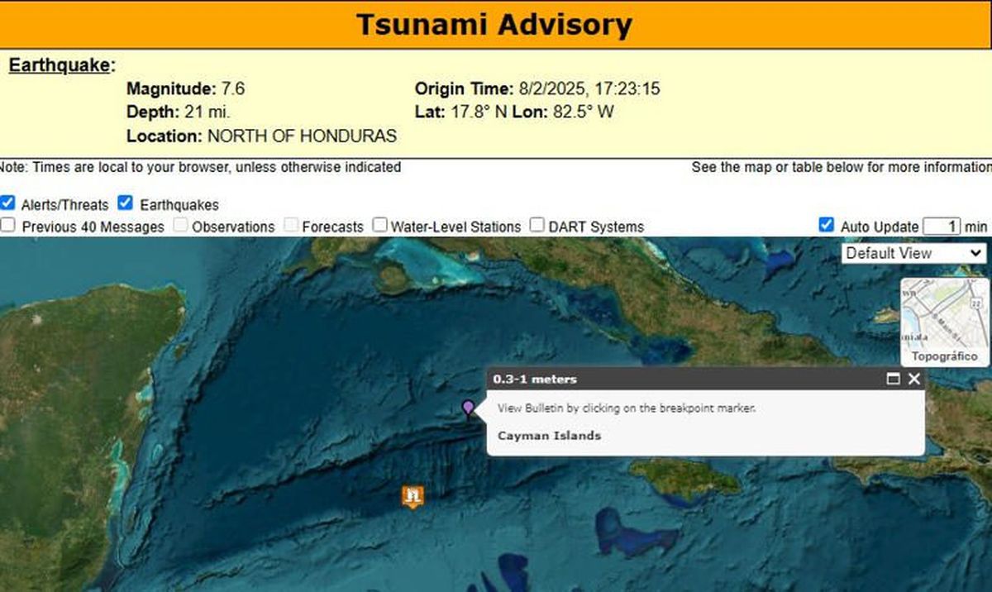992x592 pixels.
Task: Enable the Observations checkbox
Action: point(180,224)
